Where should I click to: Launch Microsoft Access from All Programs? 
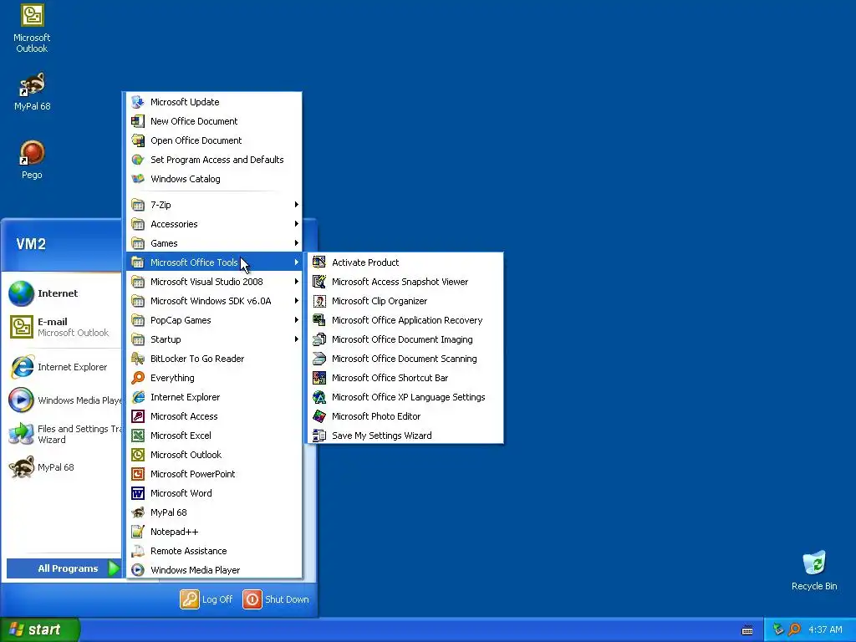214,416
